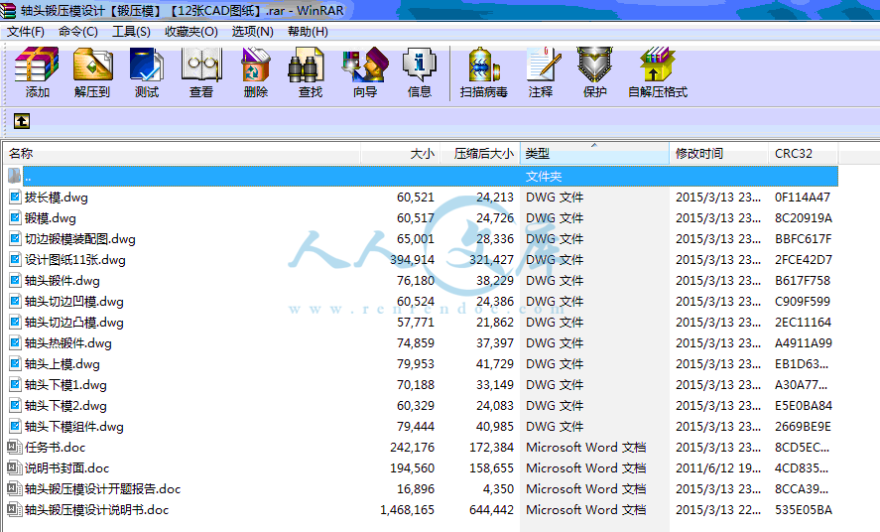Go up one level with arrow button

[22, 121]
